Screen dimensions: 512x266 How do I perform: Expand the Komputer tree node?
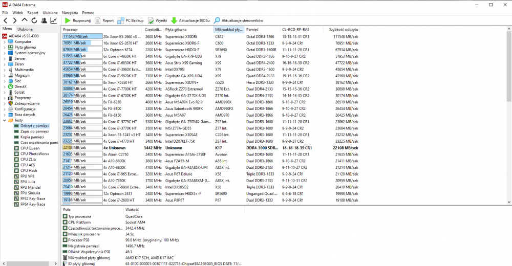(5, 41)
